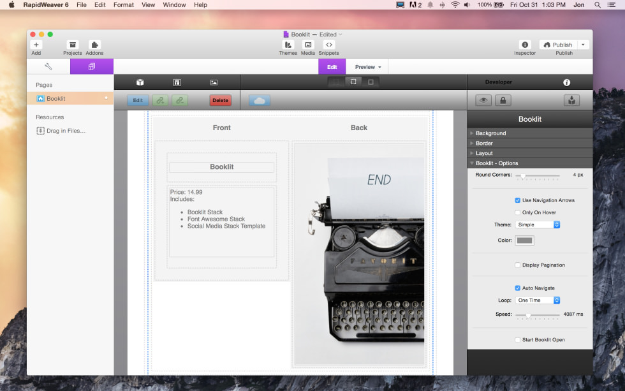Image resolution: width=625 pixels, height=391 pixels.
Task: Click the blue Edit stack button
Action: coord(138,100)
